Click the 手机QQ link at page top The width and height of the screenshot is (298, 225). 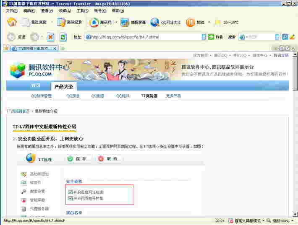tap(240, 55)
